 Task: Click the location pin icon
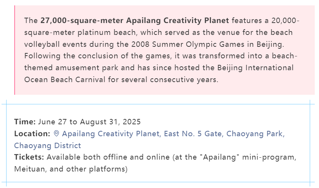[x=56, y=134]
